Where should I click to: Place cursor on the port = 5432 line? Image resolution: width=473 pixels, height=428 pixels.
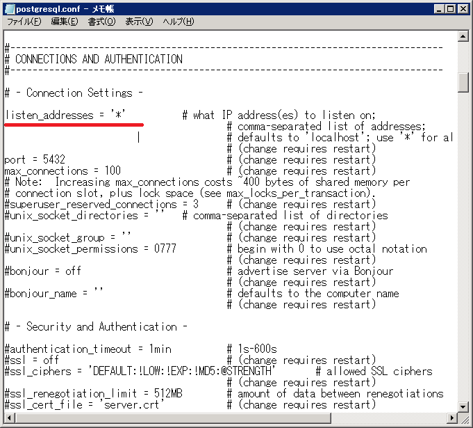[35, 159]
